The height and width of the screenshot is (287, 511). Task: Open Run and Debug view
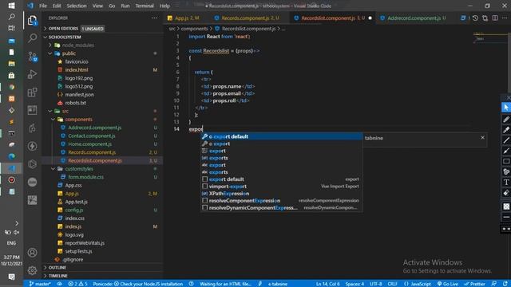point(32,74)
